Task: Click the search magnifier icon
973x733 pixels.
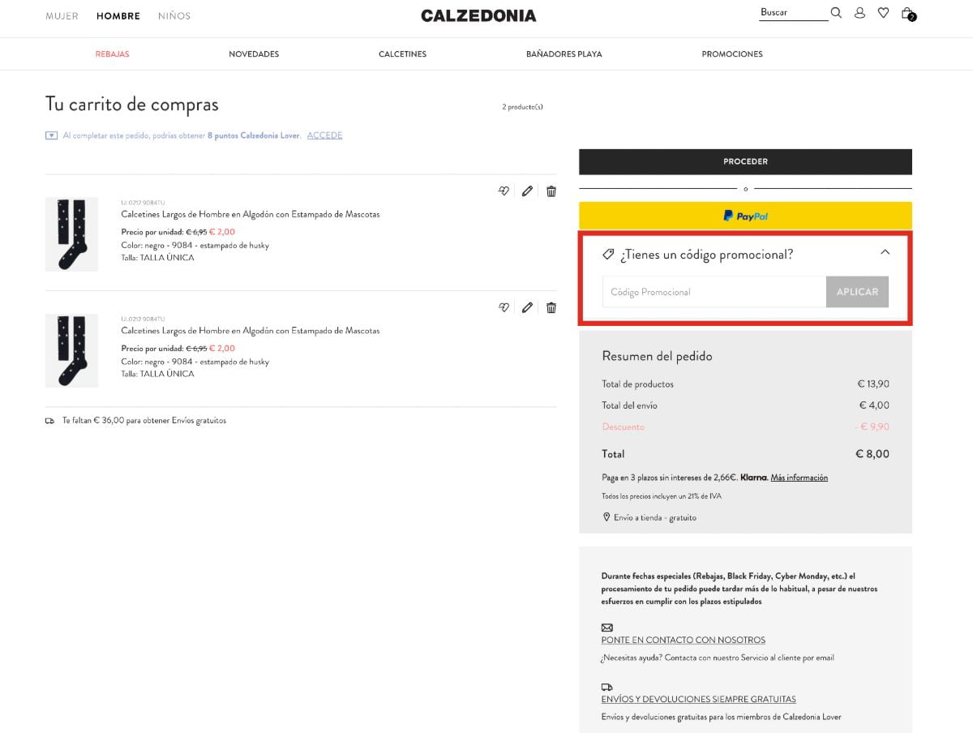Action: [836, 13]
